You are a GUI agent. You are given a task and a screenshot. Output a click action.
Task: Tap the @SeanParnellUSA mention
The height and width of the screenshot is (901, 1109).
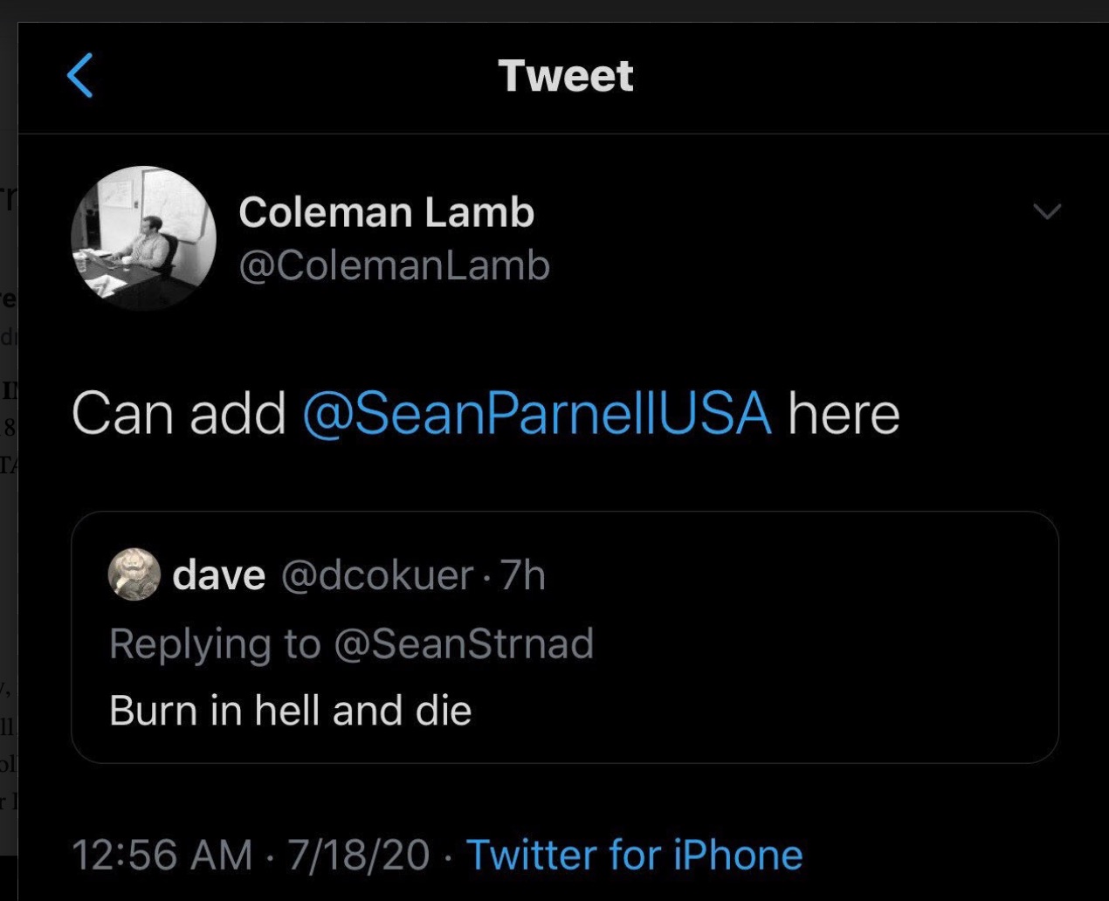(x=539, y=414)
